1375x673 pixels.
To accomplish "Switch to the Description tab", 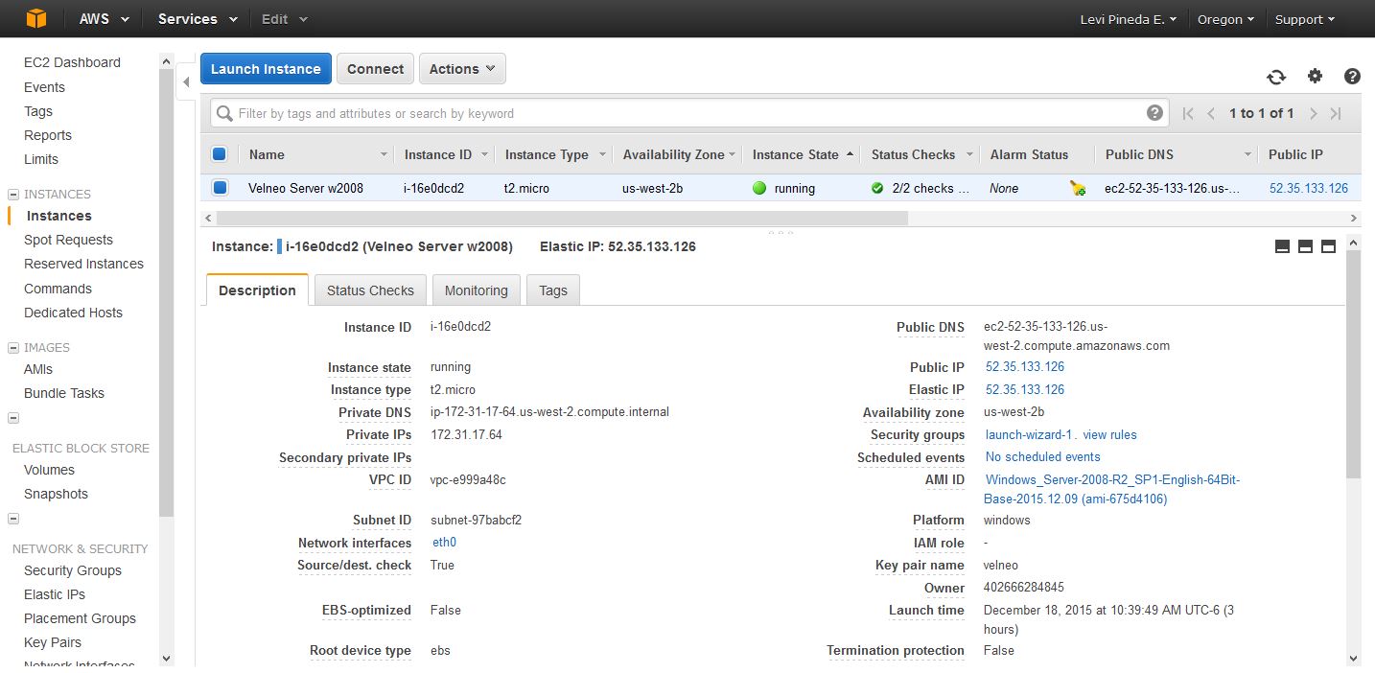I will (x=257, y=290).
